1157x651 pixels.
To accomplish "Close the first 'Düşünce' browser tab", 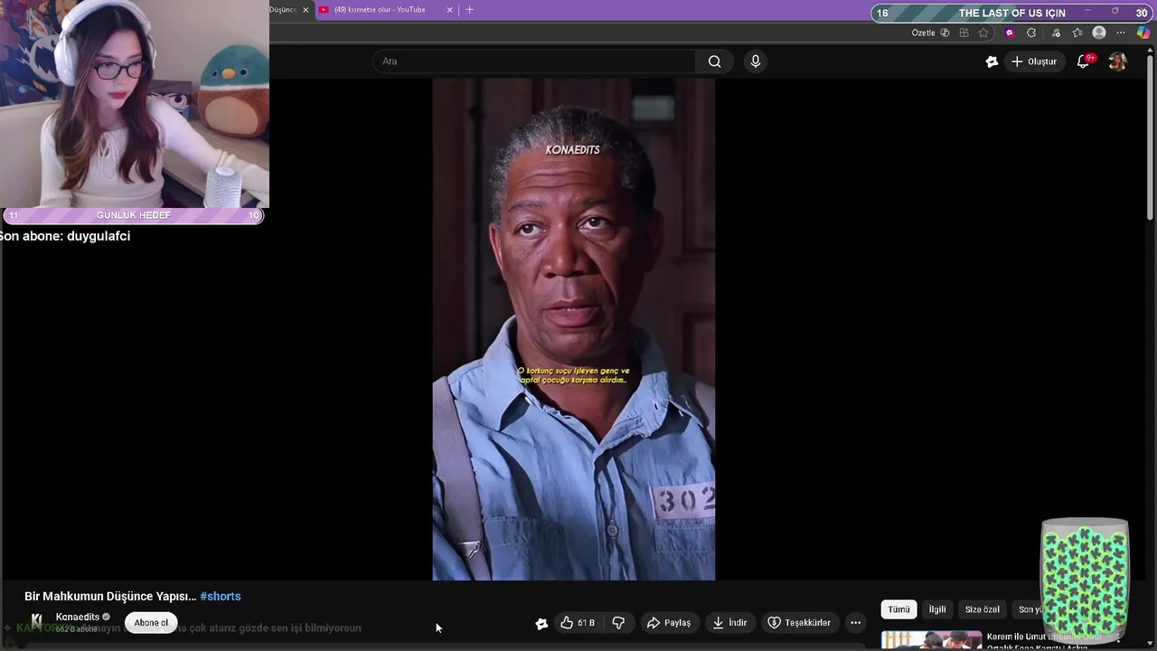I will tap(305, 10).
